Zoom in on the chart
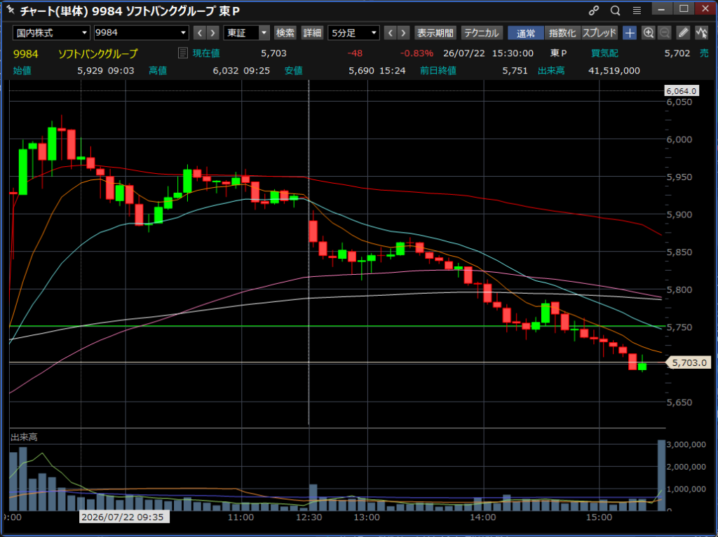Viewport: 718px width, 537px height. tap(648, 33)
